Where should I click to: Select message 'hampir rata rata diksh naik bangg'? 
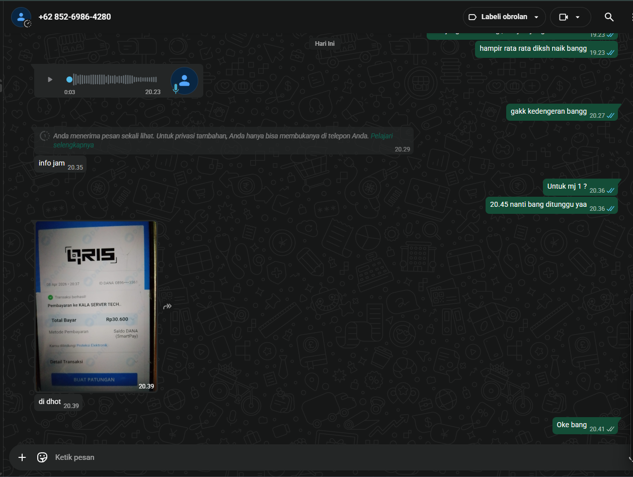coord(546,49)
